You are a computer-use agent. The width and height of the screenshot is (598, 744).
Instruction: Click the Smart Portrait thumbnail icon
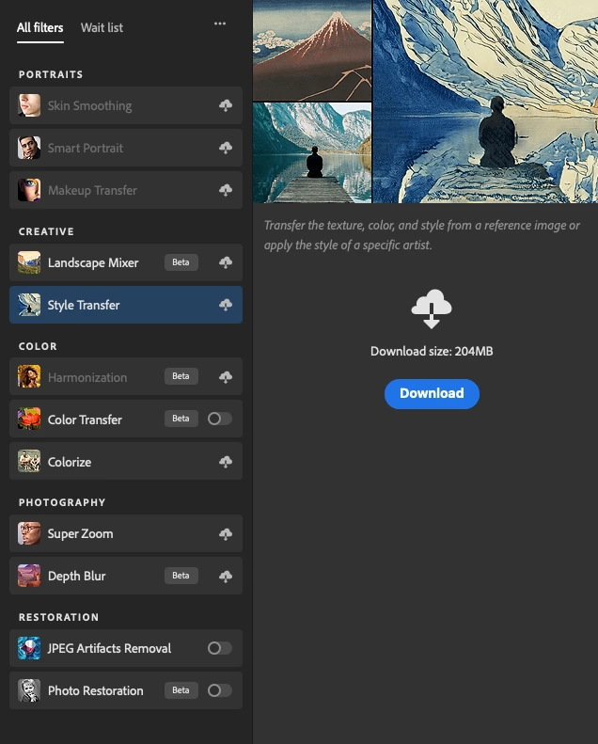click(29, 148)
